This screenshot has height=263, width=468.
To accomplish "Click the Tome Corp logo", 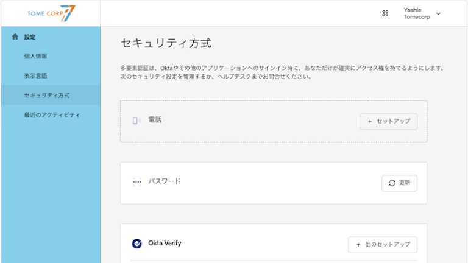I will (x=51, y=13).
